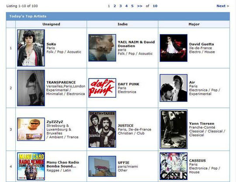Screen dimensions: 236x182
Task: Jump ahead with the >> pagination link
Action: tap(139, 6)
